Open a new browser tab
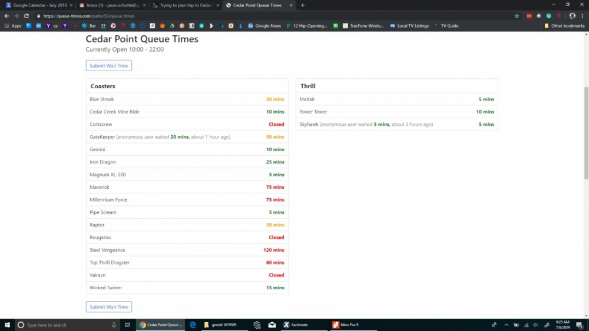This screenshot has width=589, height=331. 303,5
